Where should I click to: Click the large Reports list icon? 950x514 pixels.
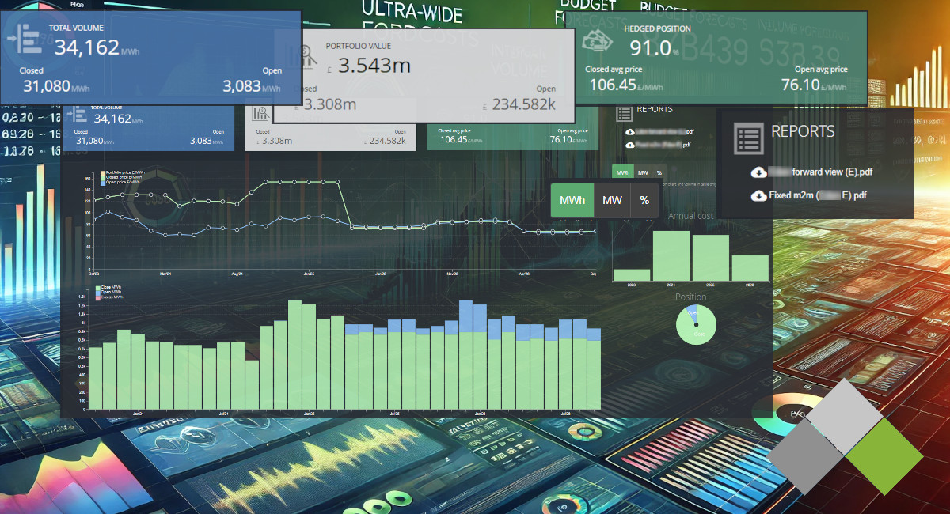click(748, 138)
